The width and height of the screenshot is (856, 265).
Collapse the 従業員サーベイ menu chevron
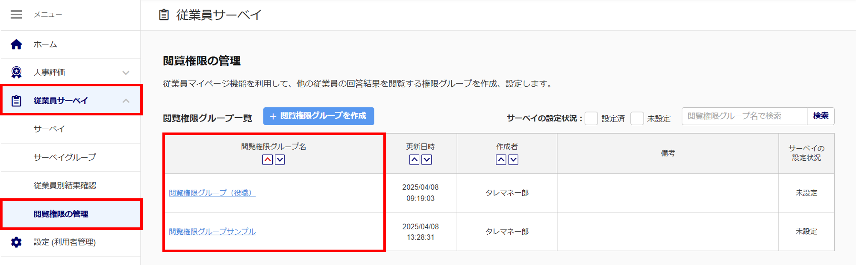[126, 101]
